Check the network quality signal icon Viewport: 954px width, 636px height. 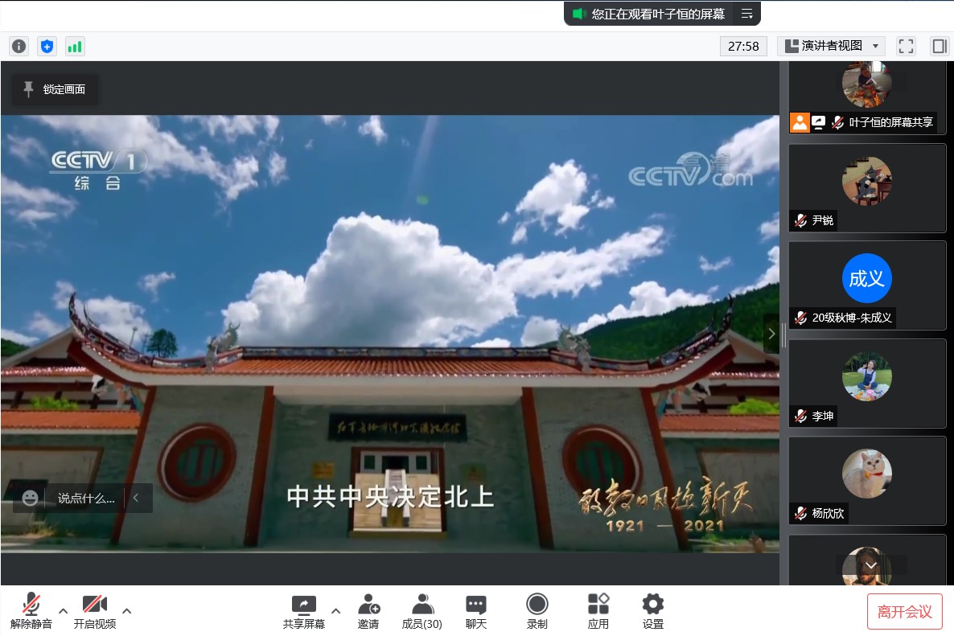click(75, 46)
